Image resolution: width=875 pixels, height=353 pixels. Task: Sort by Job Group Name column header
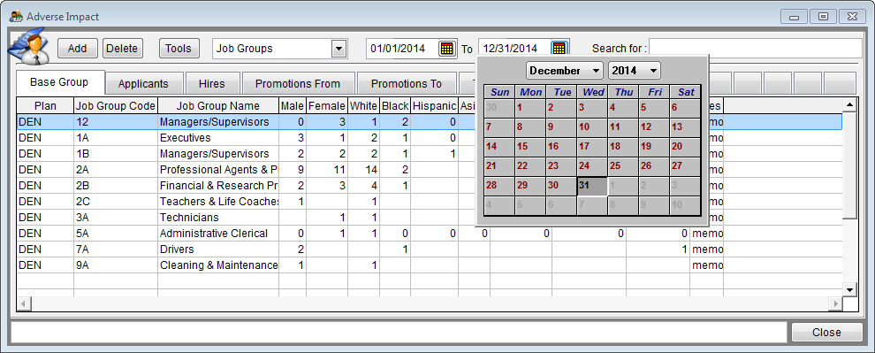(x=218, y=105)
